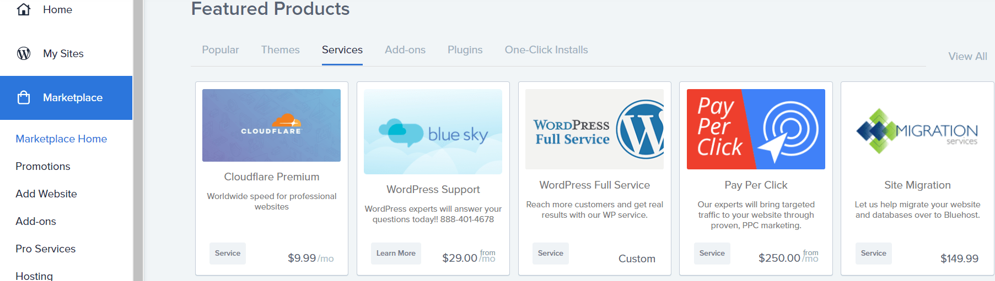Open Add-ons in the sidebar submenu

click(x=36, y=221)
